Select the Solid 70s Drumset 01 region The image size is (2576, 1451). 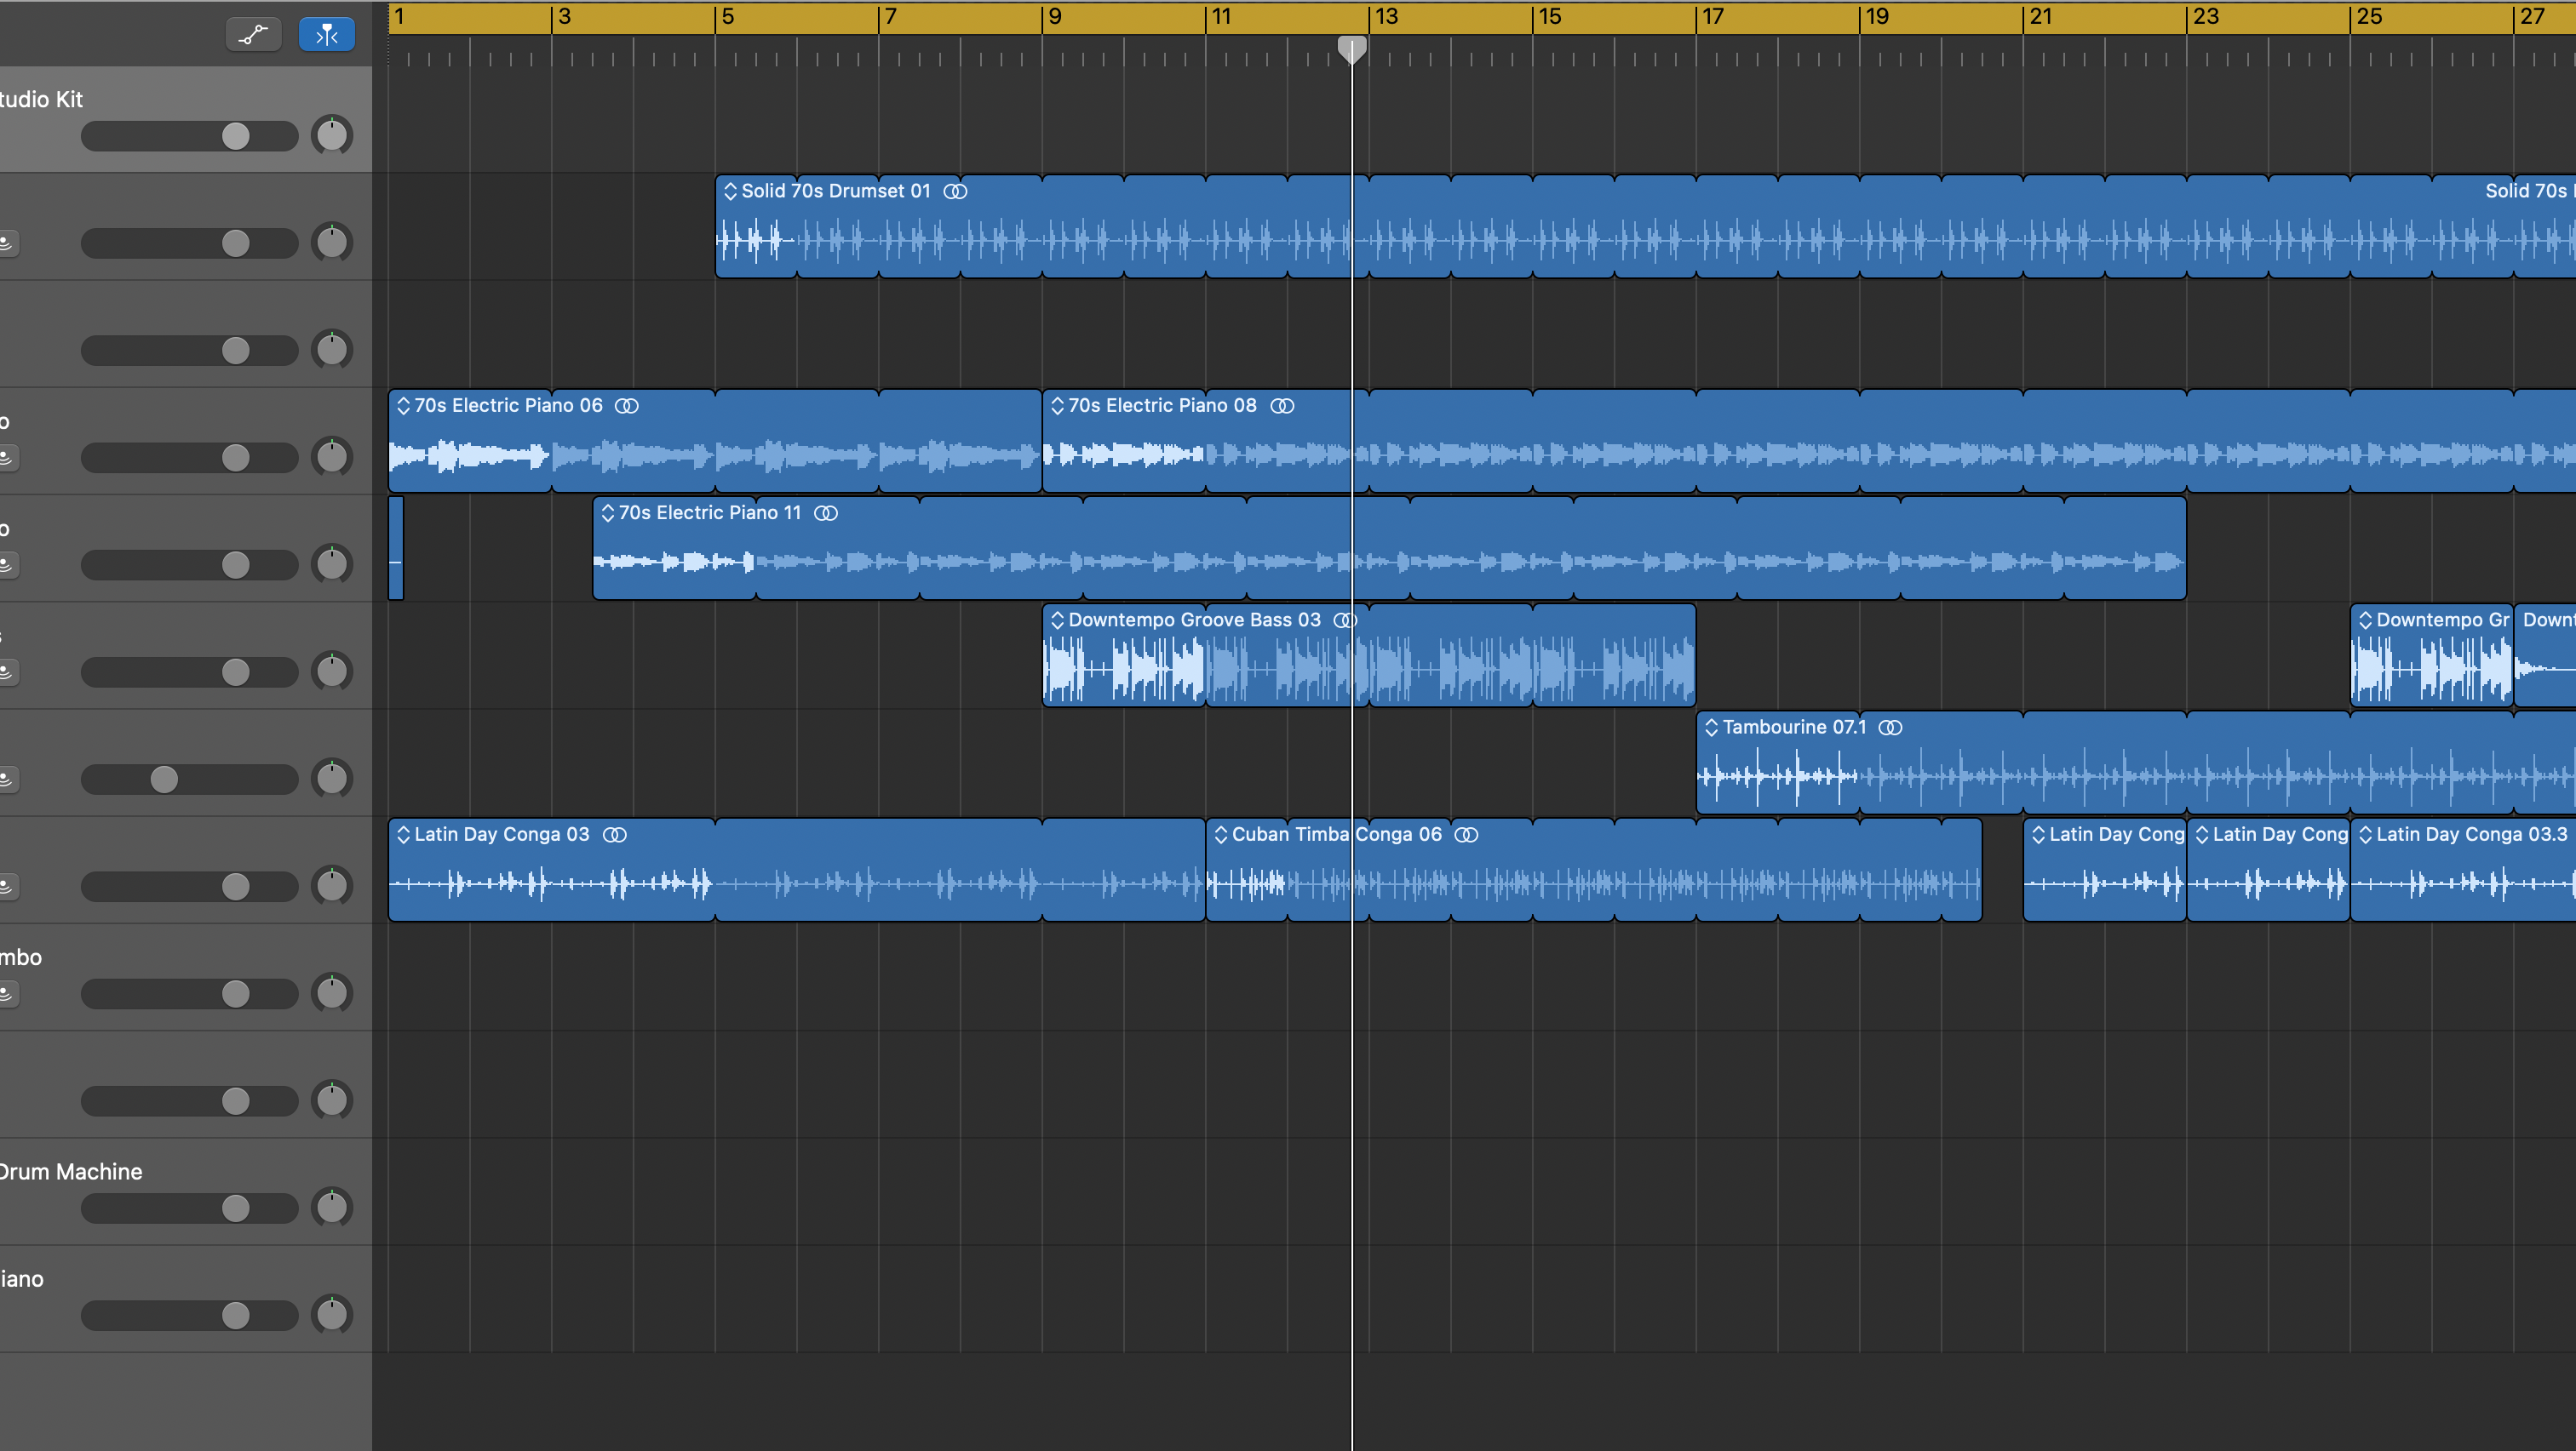pyautogui.click(x=1645, y=227)
